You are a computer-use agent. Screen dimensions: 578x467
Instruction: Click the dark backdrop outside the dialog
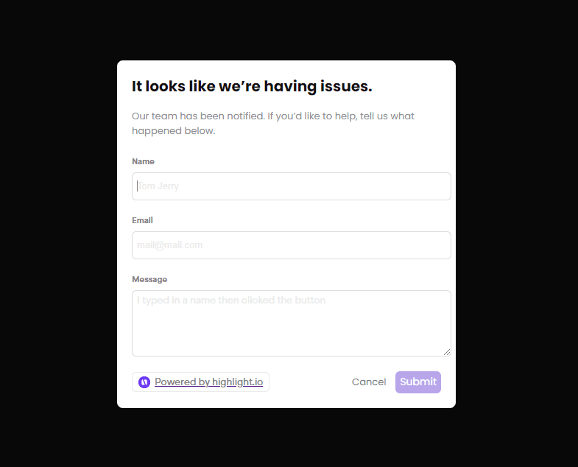point(59,221)
